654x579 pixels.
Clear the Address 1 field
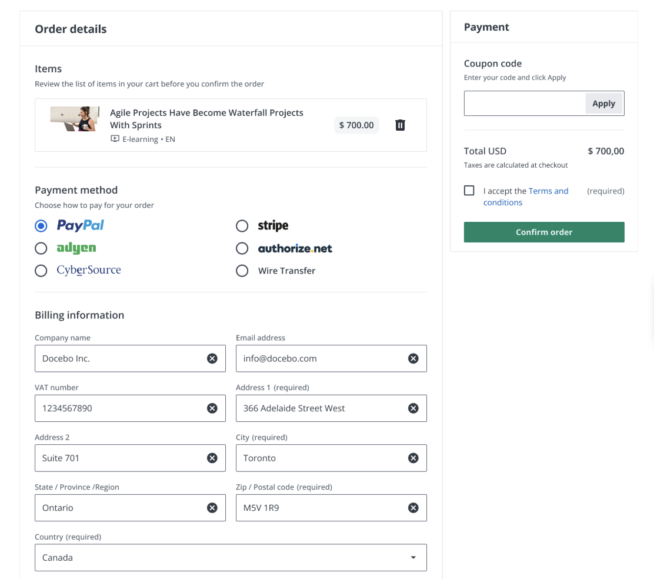tap(413, 408)
